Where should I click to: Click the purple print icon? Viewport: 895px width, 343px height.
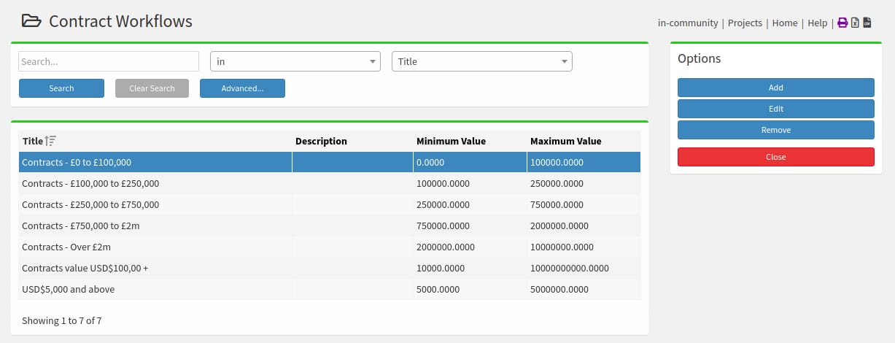[x=842, y=23]
